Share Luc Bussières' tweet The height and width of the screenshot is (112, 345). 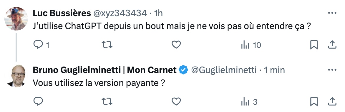(332, 45)
